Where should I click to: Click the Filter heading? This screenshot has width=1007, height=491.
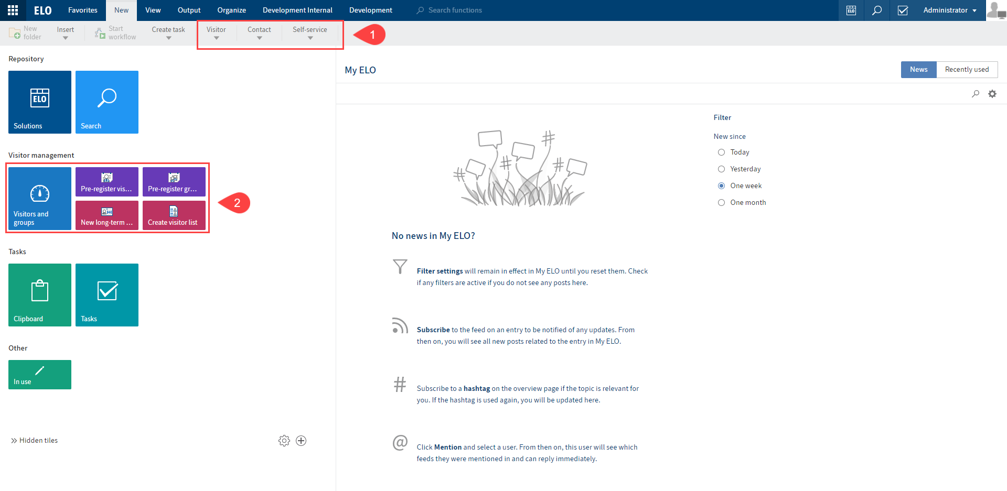click(722, 118)
